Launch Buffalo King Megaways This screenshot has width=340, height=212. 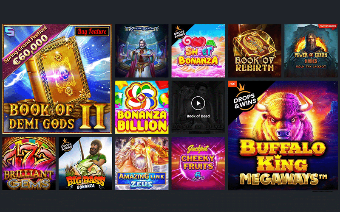point(283,135)
